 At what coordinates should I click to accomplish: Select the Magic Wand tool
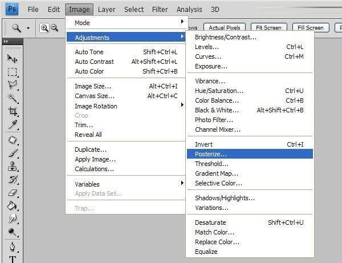(x=12, y=98)
